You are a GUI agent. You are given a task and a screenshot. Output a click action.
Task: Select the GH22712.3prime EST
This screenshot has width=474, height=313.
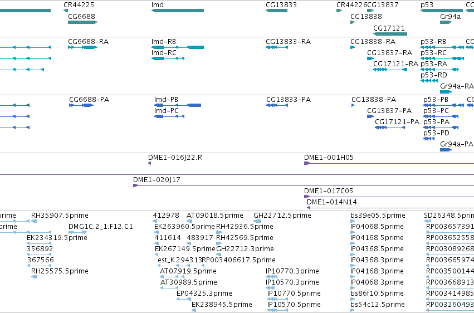point(219,255)
